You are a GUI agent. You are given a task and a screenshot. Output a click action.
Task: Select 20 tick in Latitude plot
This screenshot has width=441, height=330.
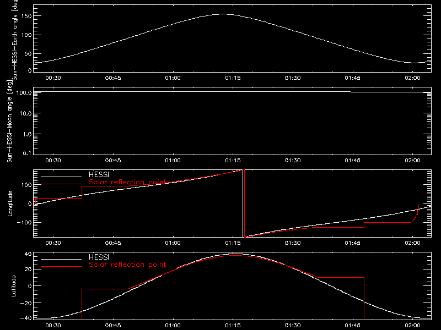coord(28,269)
